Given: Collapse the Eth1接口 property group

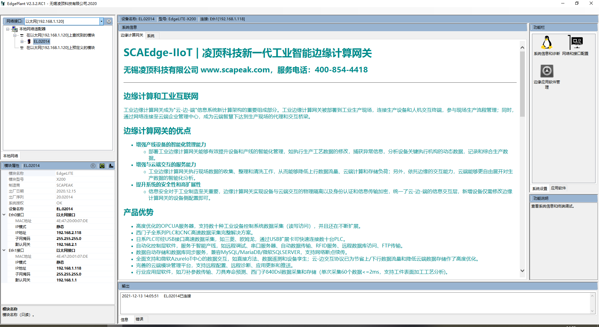Looking at the screenshot, I should [4, 250].
